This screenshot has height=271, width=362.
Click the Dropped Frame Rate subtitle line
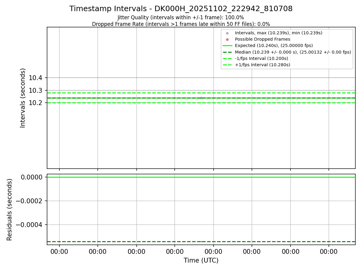[181, 24]
